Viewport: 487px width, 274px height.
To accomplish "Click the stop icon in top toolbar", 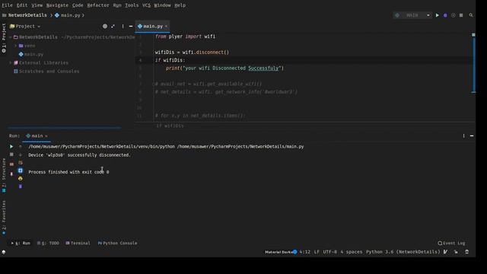I will (x=461, y=15).
